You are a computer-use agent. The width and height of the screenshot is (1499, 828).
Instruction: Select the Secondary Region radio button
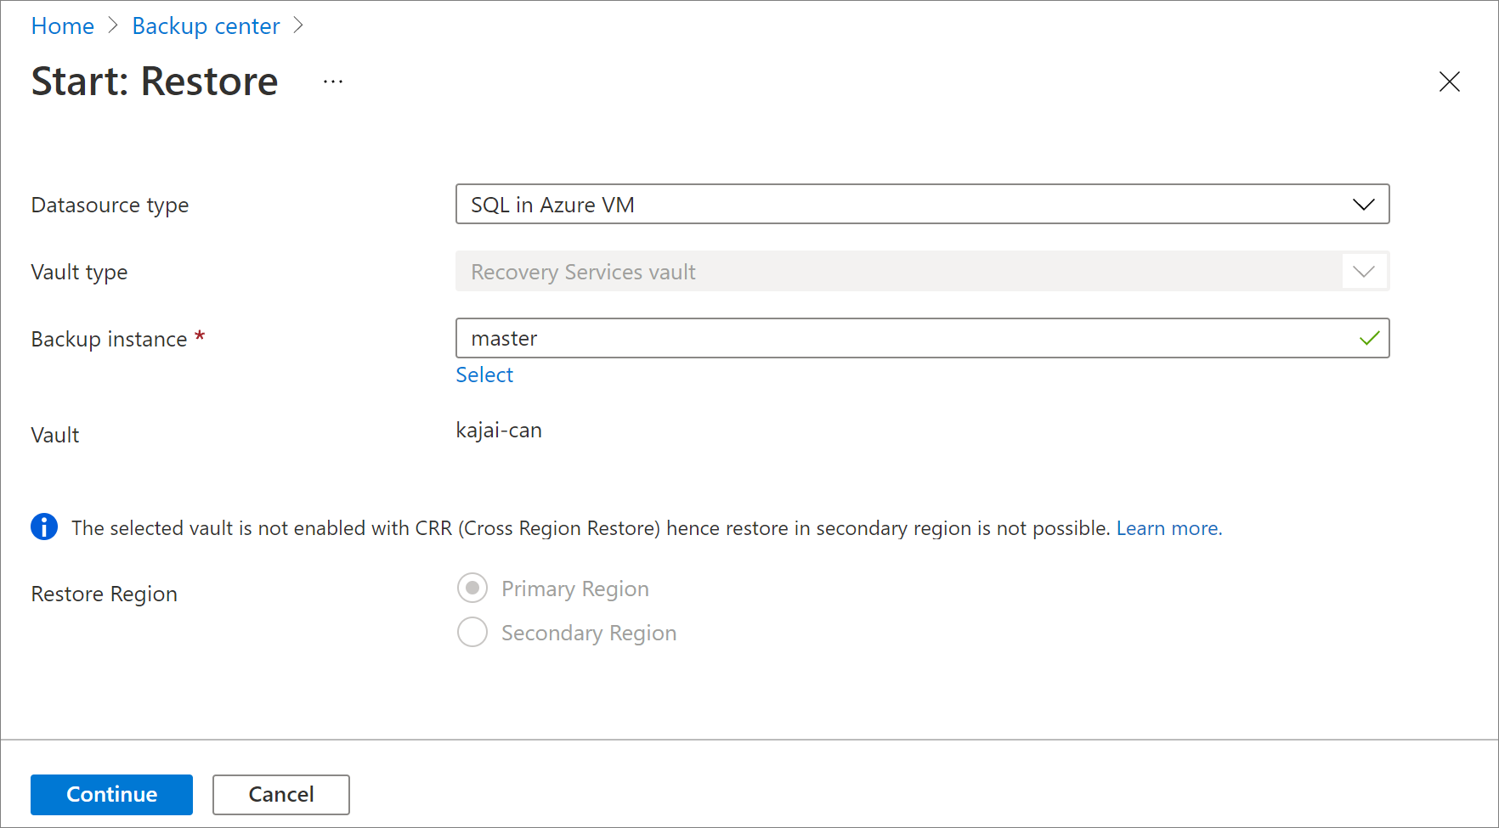tap(472, 632)
